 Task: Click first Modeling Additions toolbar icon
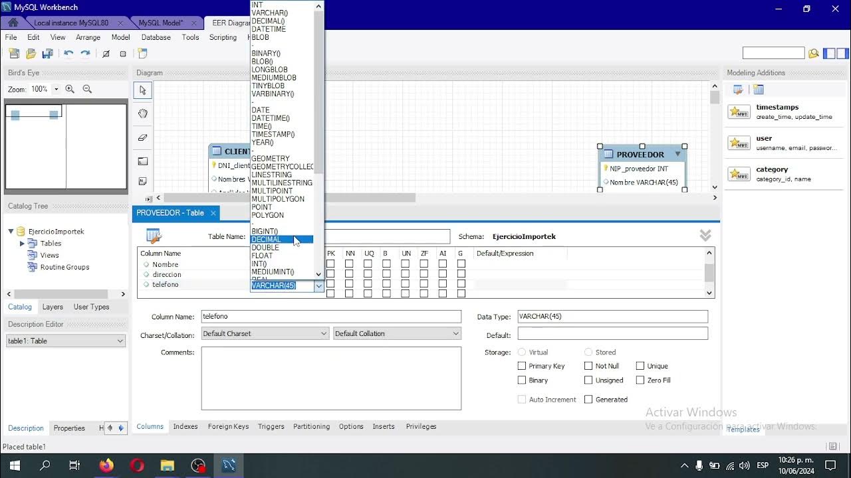738,90
